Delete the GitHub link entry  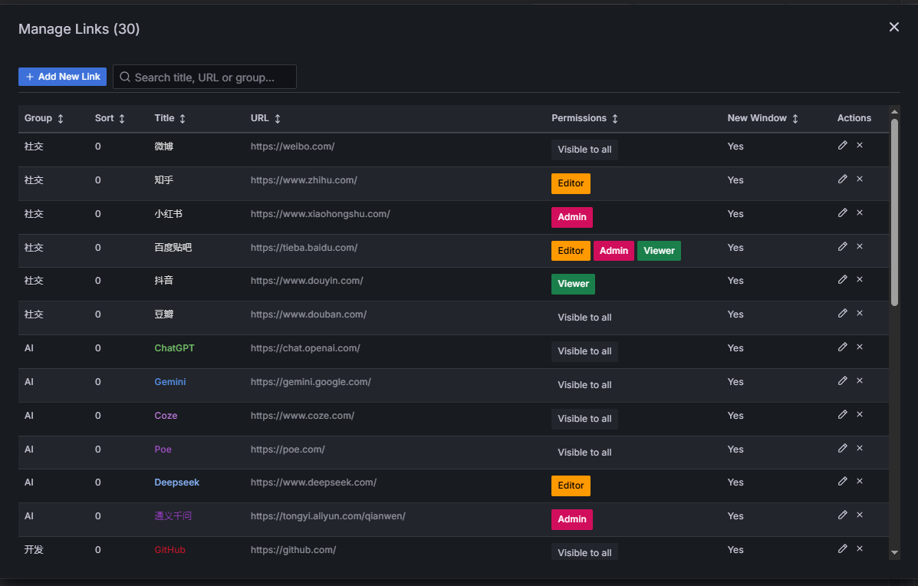coord(860,548)
